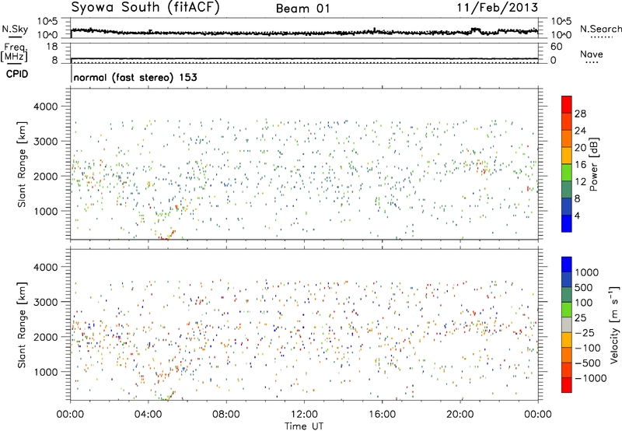Screen dimensions: 622x431
Task: Click the '16' tick on the Power scale
Action: pyautogui.click(x=580, y=165)
